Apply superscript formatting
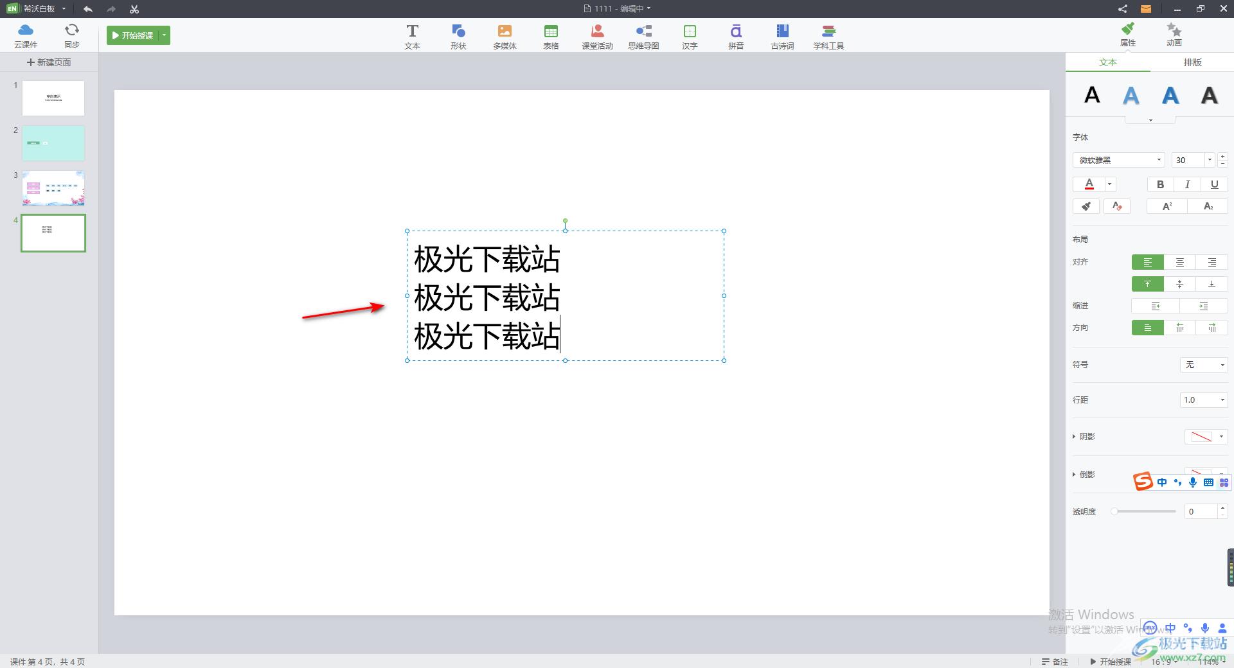 click(1167, 206)
